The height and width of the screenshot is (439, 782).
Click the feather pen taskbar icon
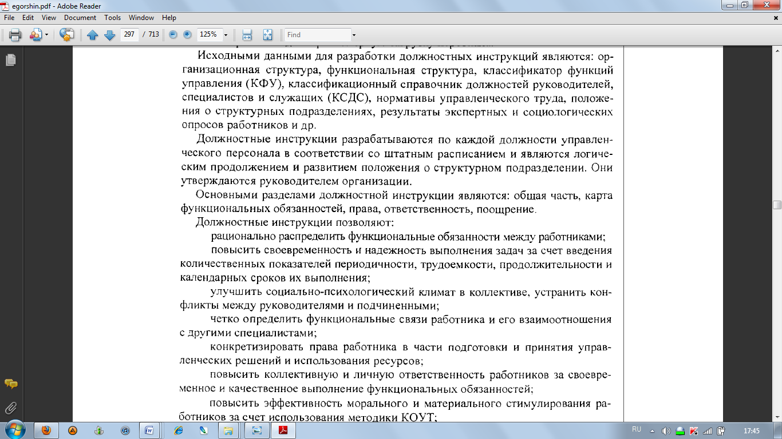(x=203, y=430)
